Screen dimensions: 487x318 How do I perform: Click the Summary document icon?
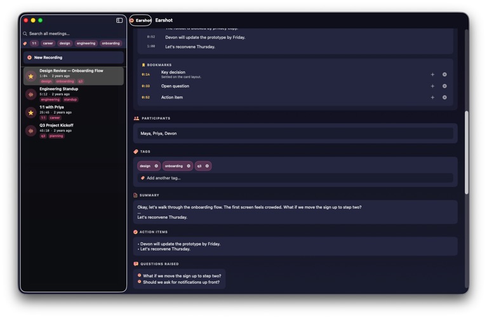135,195
